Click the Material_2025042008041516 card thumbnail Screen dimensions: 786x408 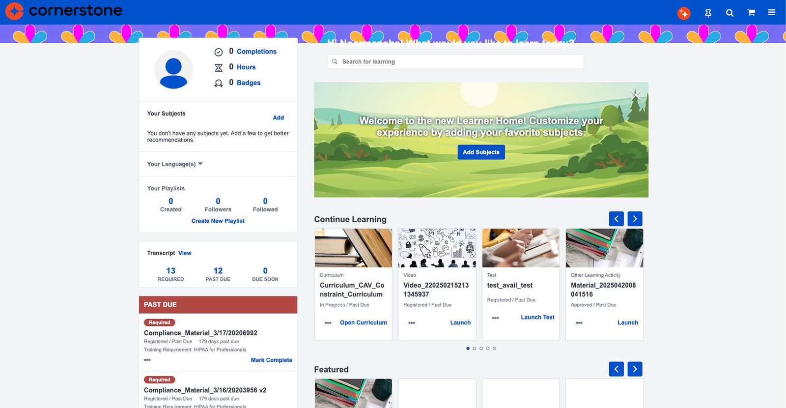tap(604, 248)
